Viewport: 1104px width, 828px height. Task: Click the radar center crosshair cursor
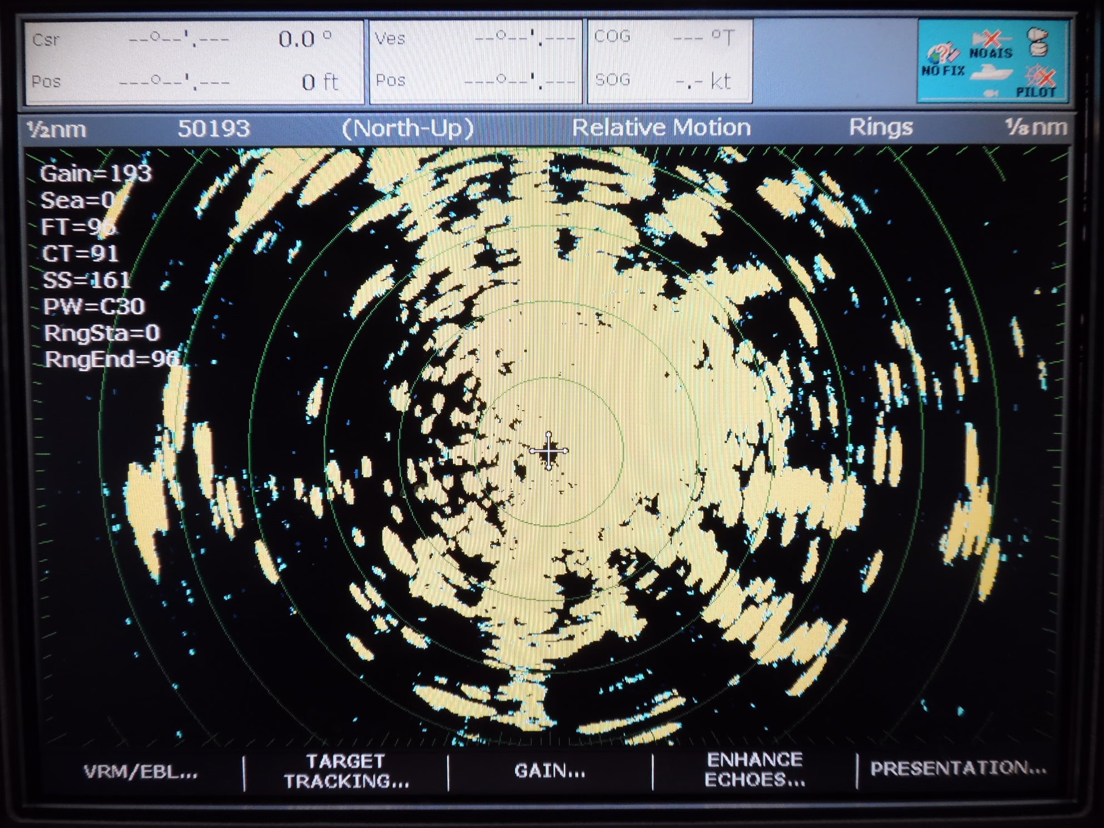(x=549, y=450)
